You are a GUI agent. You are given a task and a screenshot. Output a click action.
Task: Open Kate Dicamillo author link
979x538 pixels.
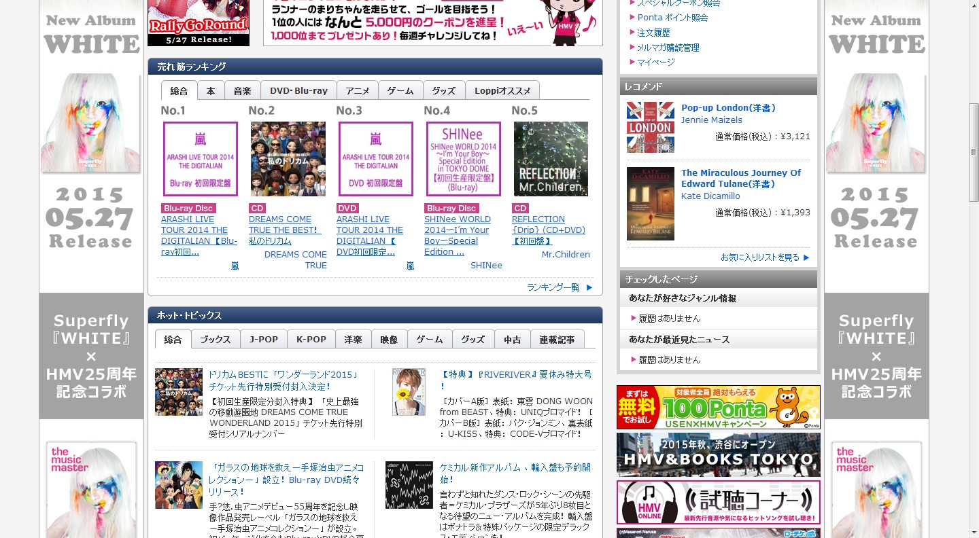[x=710, y=196]
